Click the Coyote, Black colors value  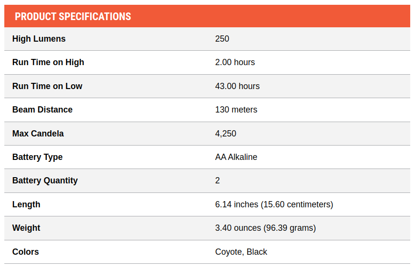241,252
